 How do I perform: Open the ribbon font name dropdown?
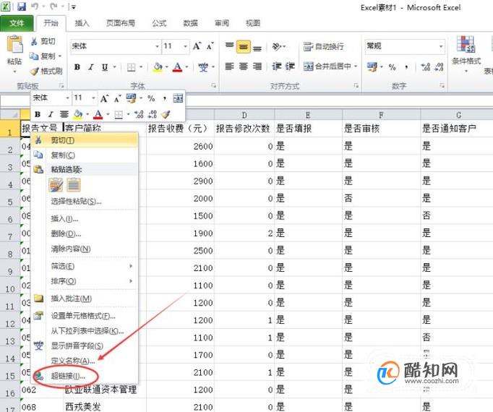[x=157, y=46]
